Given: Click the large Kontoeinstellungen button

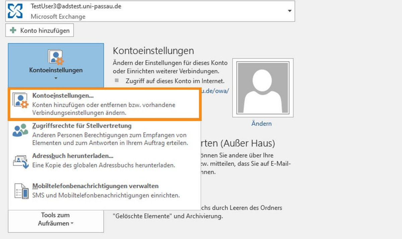Looking at the screenshot, I should coord(56,65).
